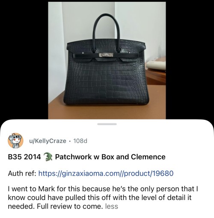The image size is (214, 218).
Task: Select the 108d post timestamp
Action: 80,141
